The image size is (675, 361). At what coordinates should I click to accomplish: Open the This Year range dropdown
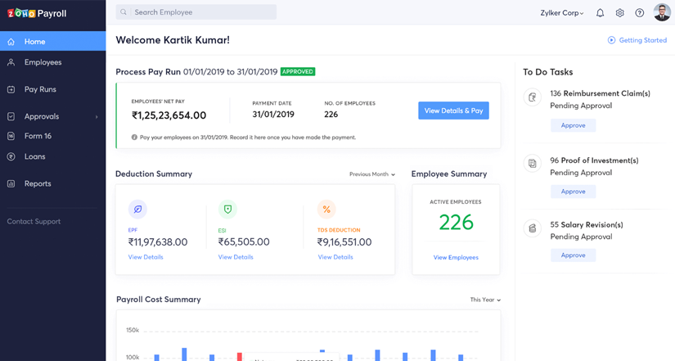pyautogui.click(x=485, y=300)
